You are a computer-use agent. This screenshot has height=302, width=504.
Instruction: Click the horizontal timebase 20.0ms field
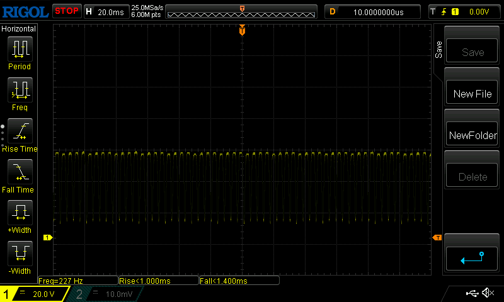tap(106, 12)
